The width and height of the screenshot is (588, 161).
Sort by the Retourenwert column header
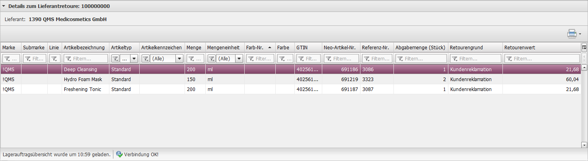pos(541,47)
